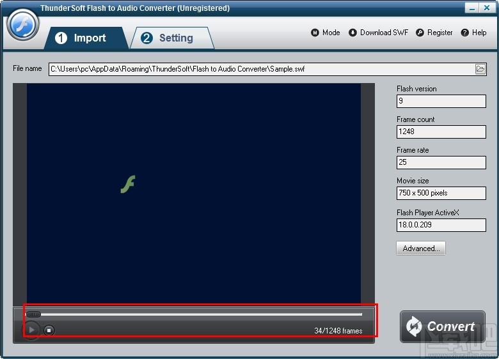This screenshot has width=499, height=359.
Task: Open the Help menu
Action: point(473,33)
